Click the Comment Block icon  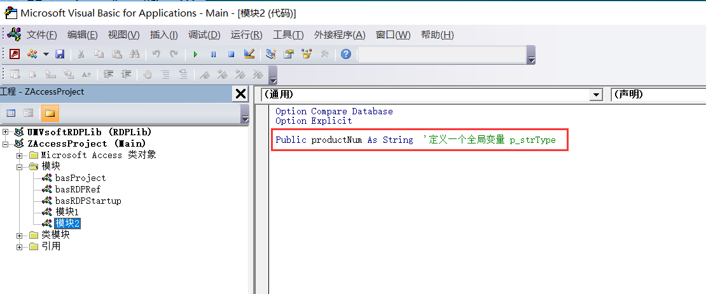165,74
